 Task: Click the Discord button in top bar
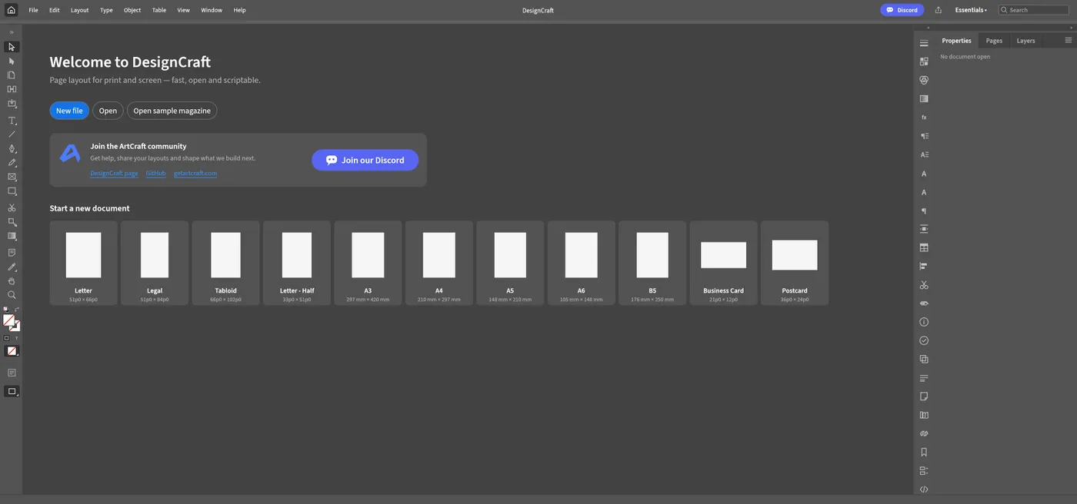[x=902, y=10]
